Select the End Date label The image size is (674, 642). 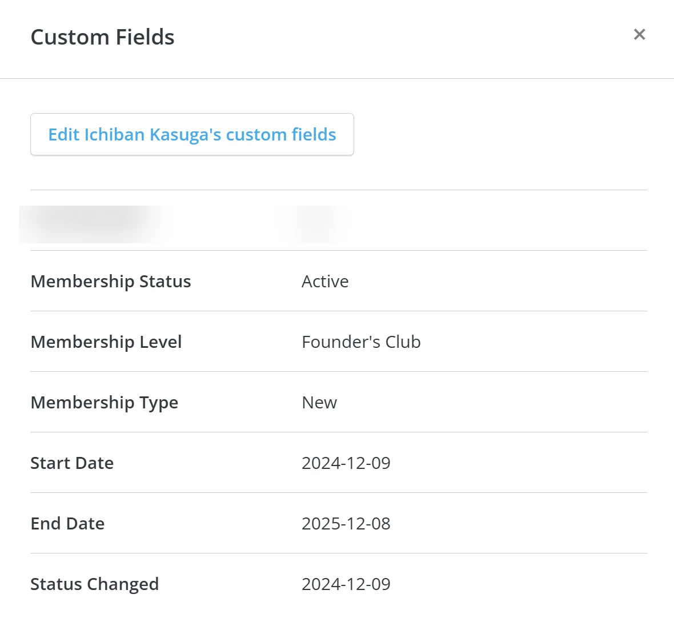click(x=67, y=523)
